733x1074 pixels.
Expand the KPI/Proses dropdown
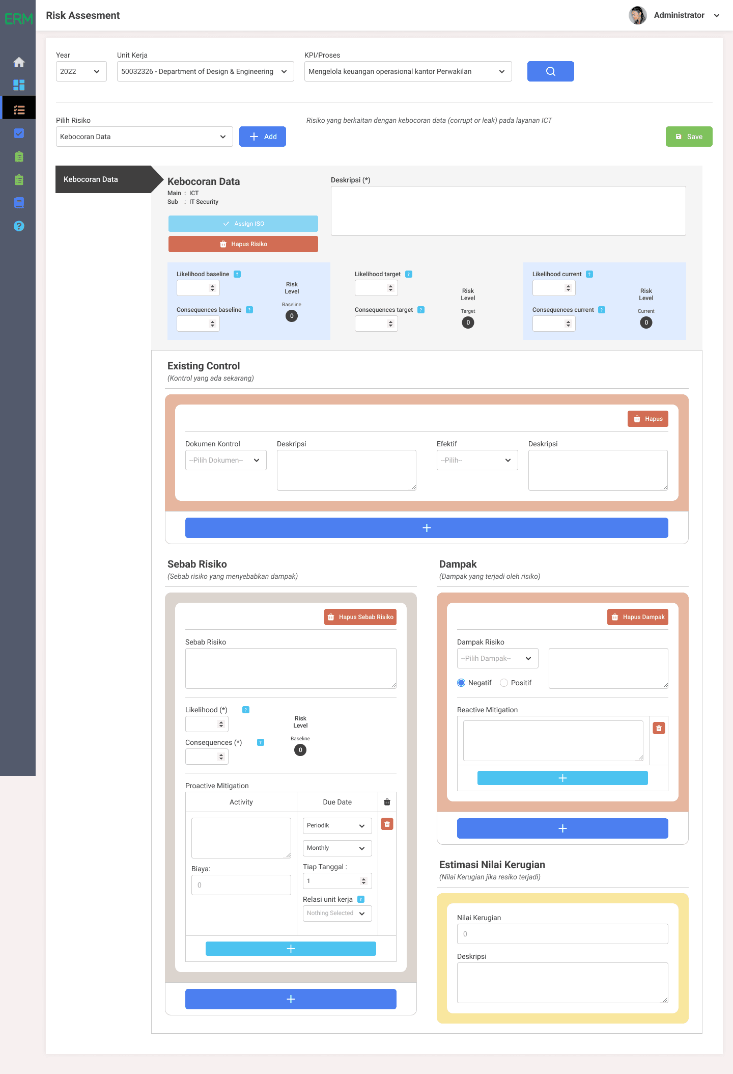point(408,71)
